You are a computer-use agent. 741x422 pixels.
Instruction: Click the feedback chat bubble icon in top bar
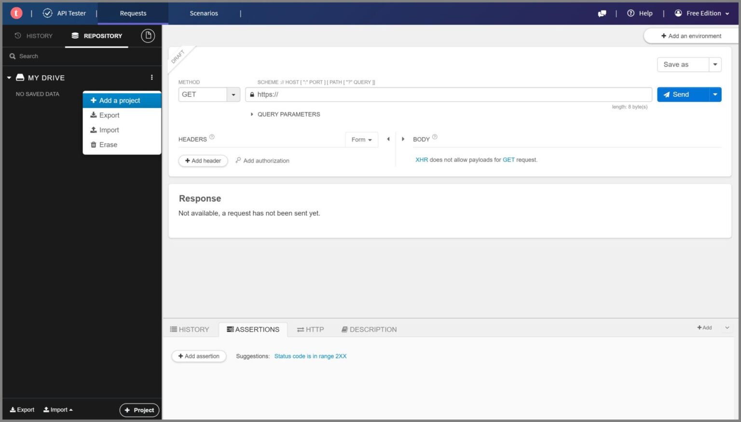coord(602,13)
